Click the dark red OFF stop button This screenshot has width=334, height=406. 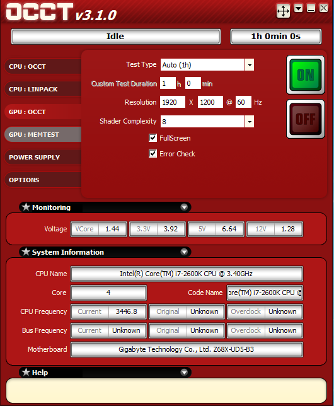[x=306, y=119]
